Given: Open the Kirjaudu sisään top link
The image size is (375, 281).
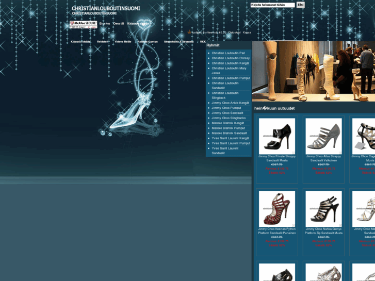Looking at the screenshot, I should 138,23.
